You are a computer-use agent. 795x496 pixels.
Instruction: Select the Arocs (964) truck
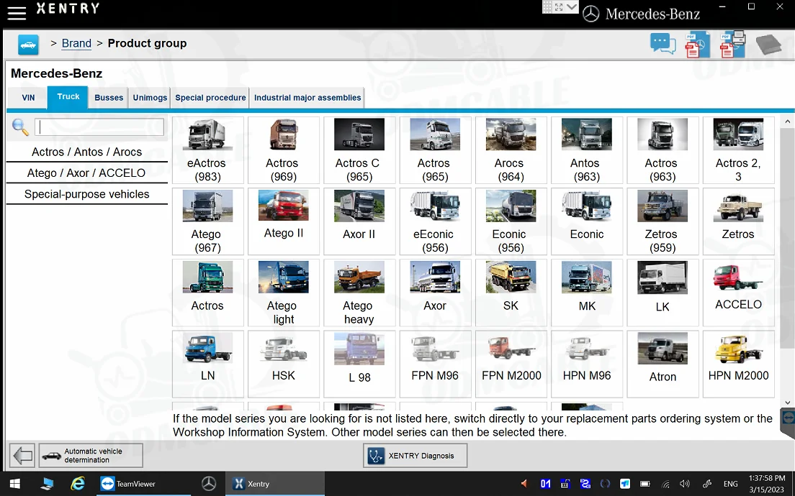click(511, 150)
